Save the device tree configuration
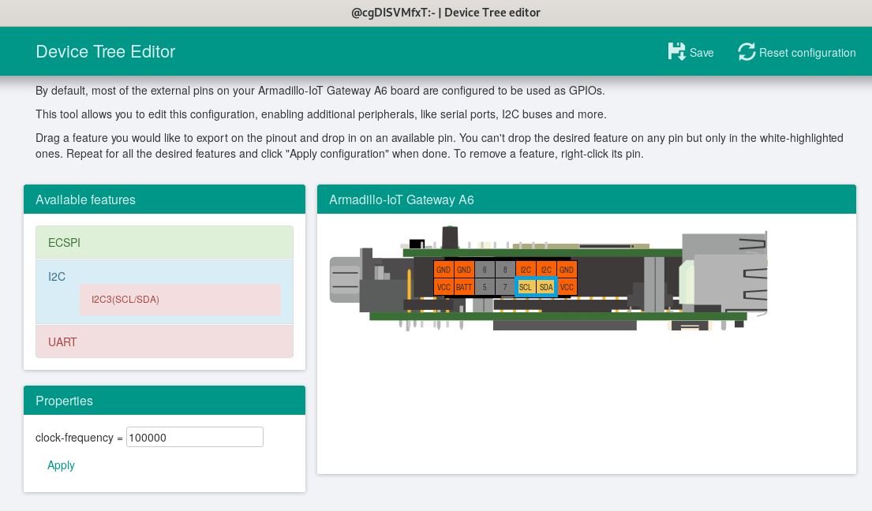This screenshot has width=872, height=511. tap(690, 52)
